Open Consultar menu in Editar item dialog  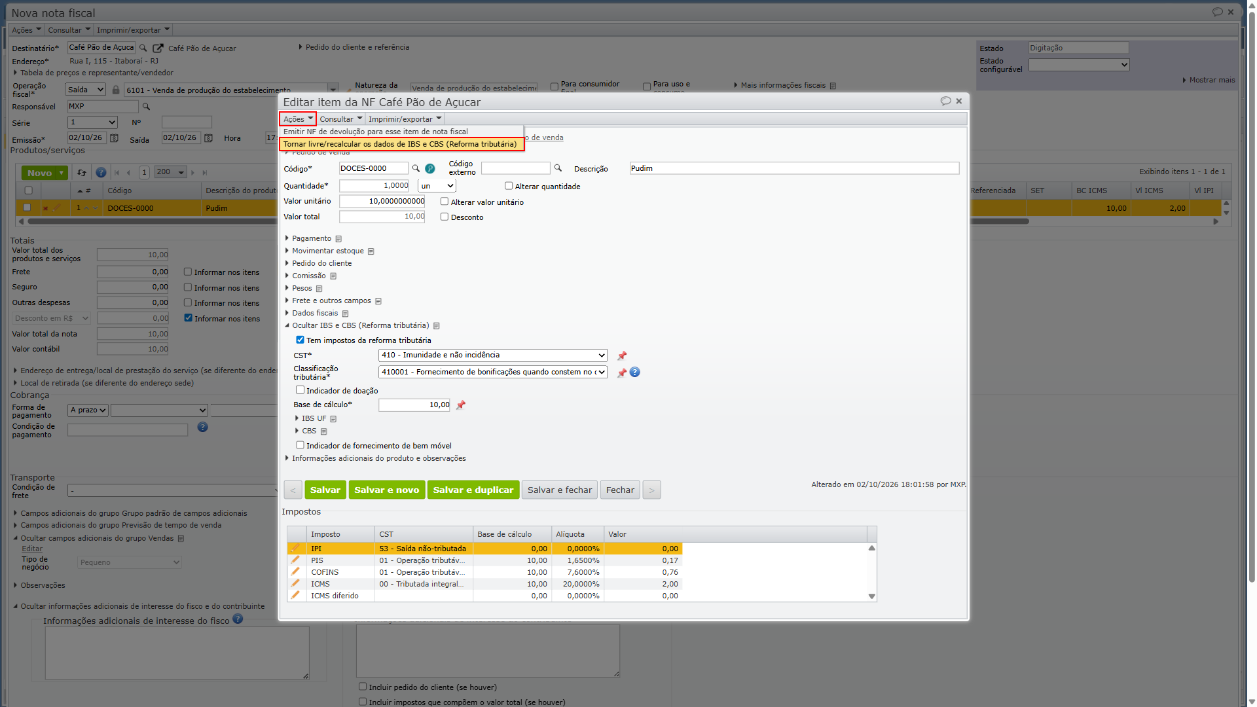pos(340,119)
